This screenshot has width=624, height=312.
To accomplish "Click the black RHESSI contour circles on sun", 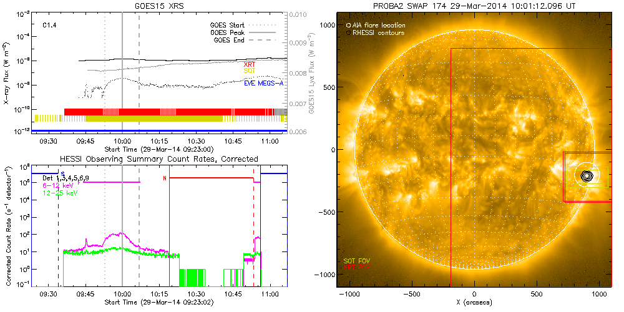I will (587, 176).
